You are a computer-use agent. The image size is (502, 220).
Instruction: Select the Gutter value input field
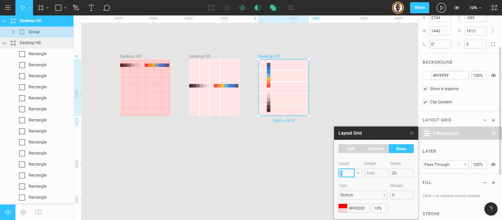[x=402, y=173]
